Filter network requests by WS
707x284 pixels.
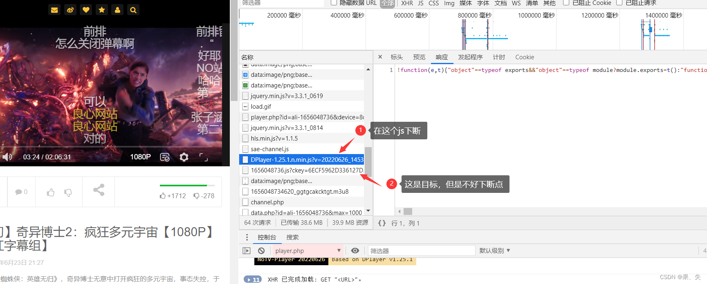516,3
